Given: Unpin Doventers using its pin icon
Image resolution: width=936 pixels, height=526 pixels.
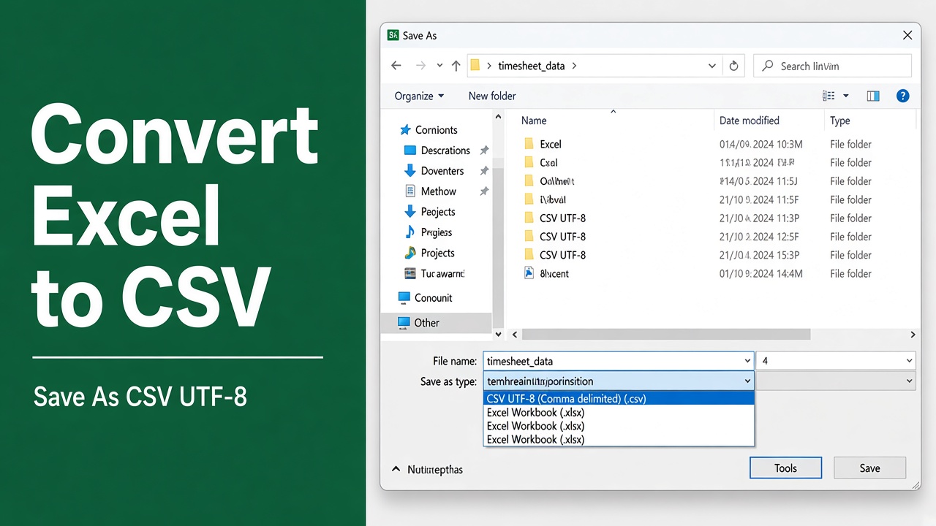Looking at the screenshot, I should tap(484, 171).
